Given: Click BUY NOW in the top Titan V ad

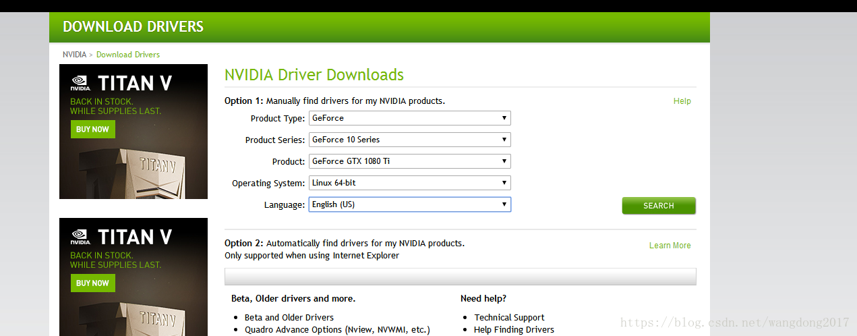Looking at the screenshot, I should 93,130.
